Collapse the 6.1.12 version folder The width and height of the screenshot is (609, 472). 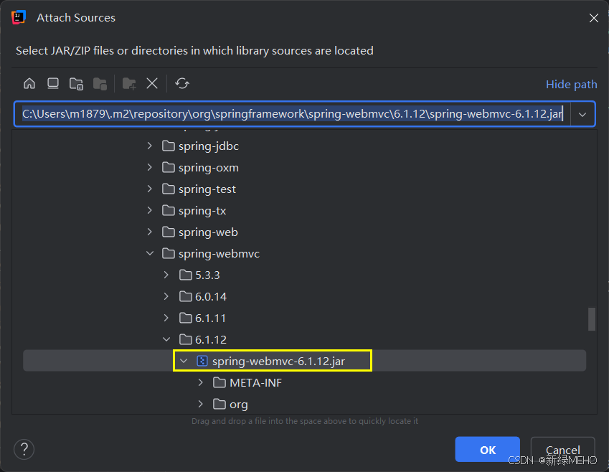[x=166, y=339]
